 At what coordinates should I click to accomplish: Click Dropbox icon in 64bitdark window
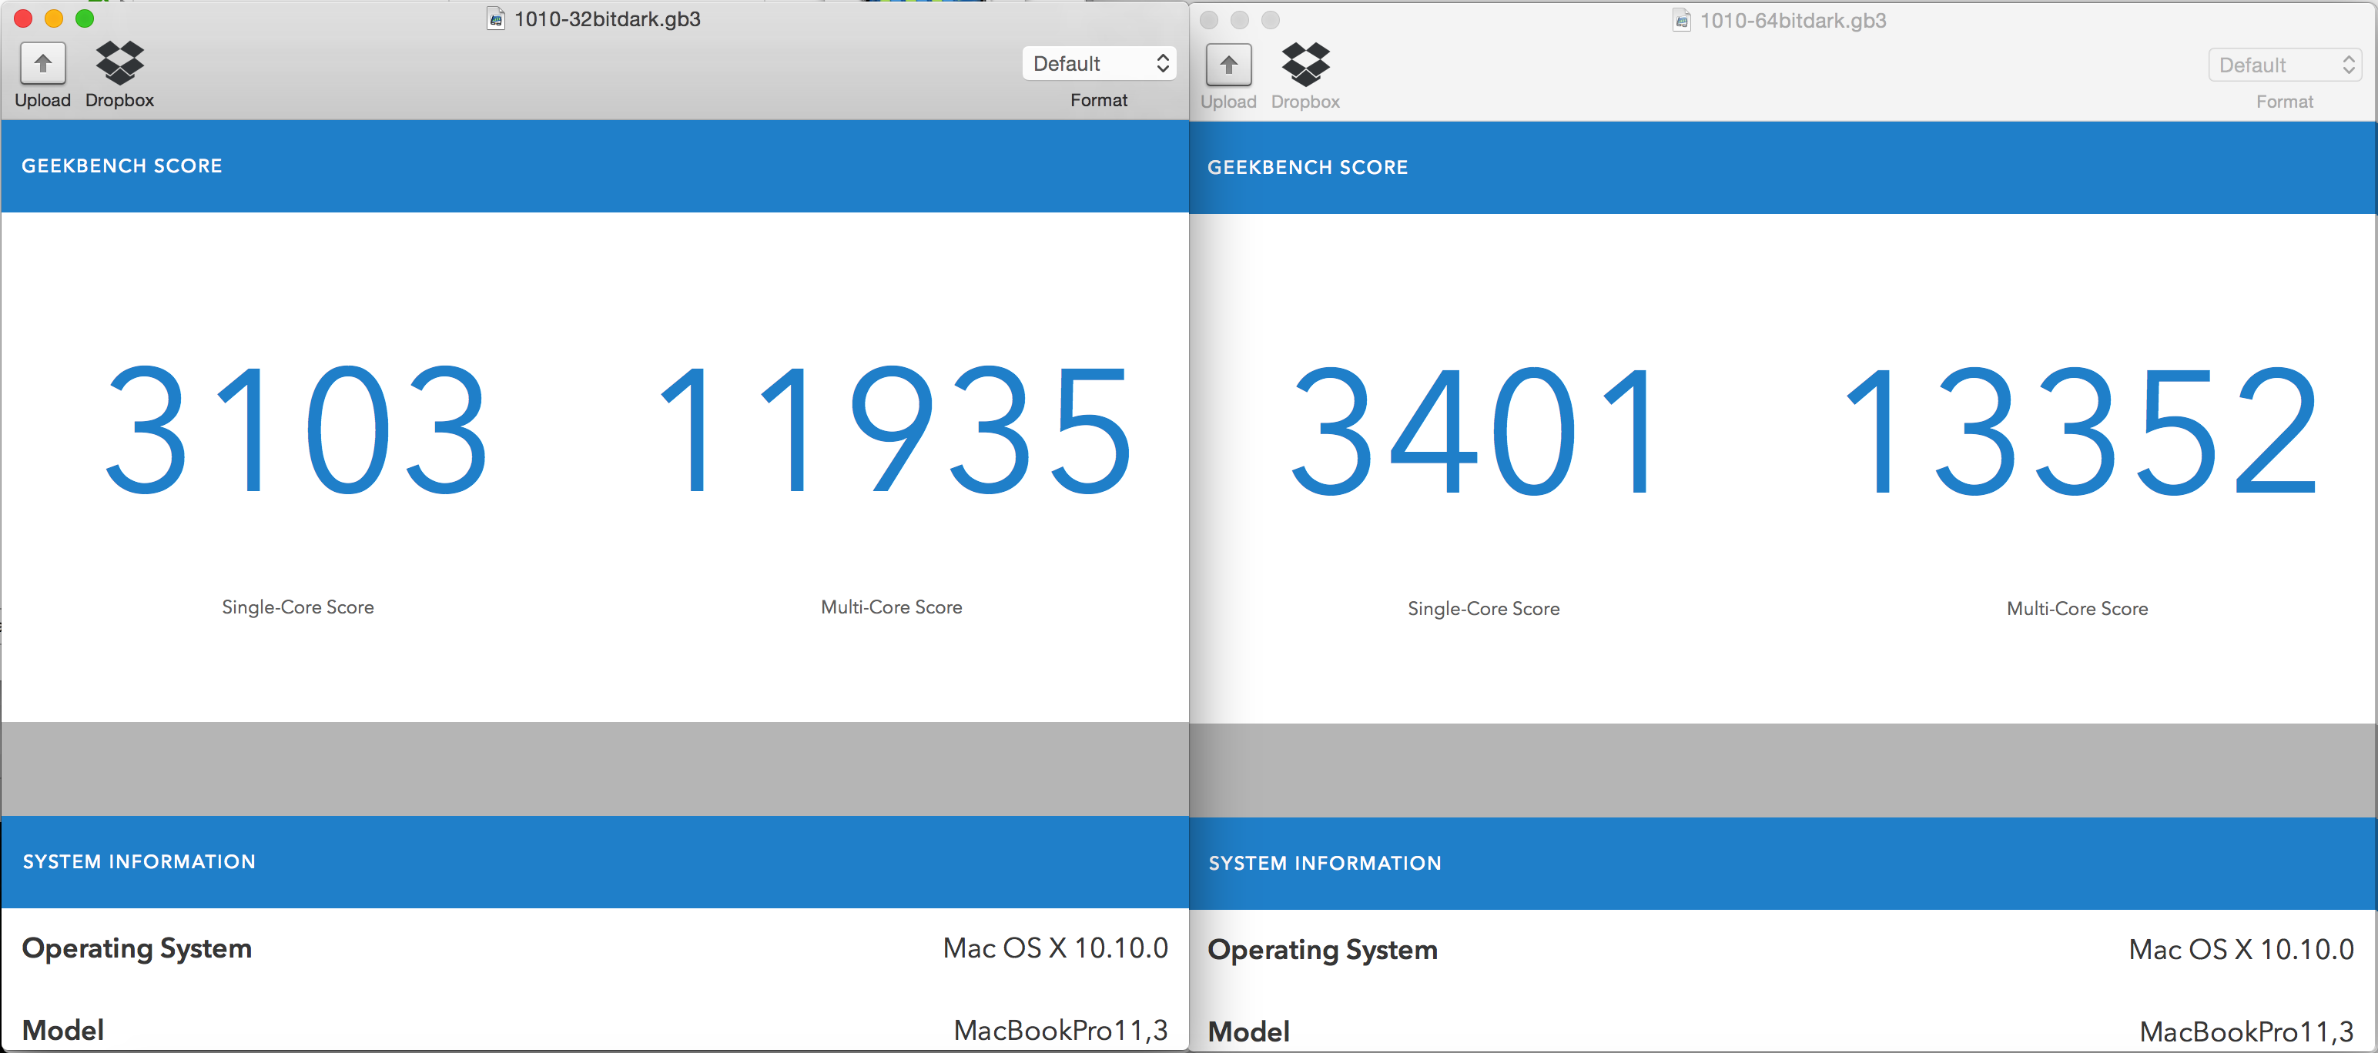pos(1305,65)
